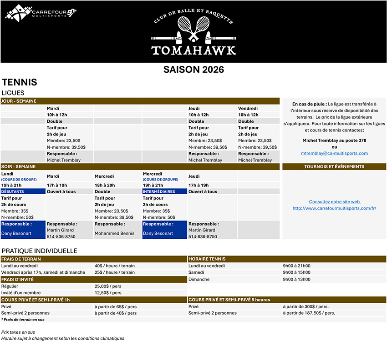The image size is (387, 341).
Task: Click the 'TOURNOIS ET ÉVÈNEMENTS' header
Action: pyautogui.click(x=334, y=166)
